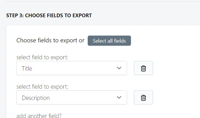The image size is (200, 118).
Task: Expand the Description field chevron arrow
Action: coord(119,97)
